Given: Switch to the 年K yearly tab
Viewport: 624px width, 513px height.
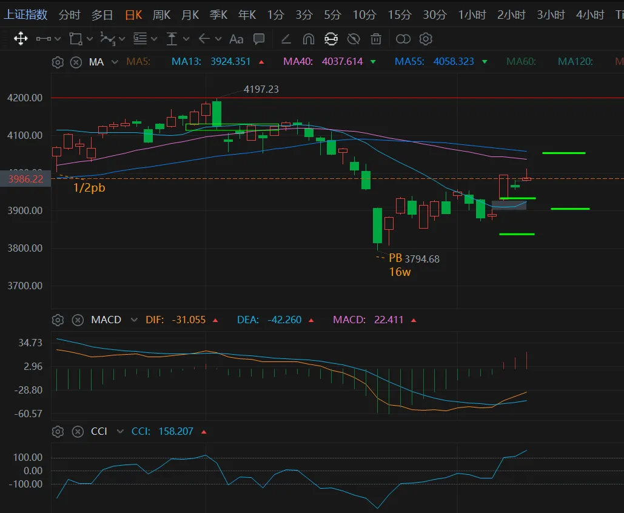Looking at the screenshot, I should pos(247,15).
